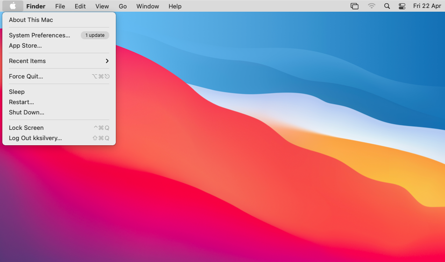
Task: Open the Window menu
Action: (148, 6)
